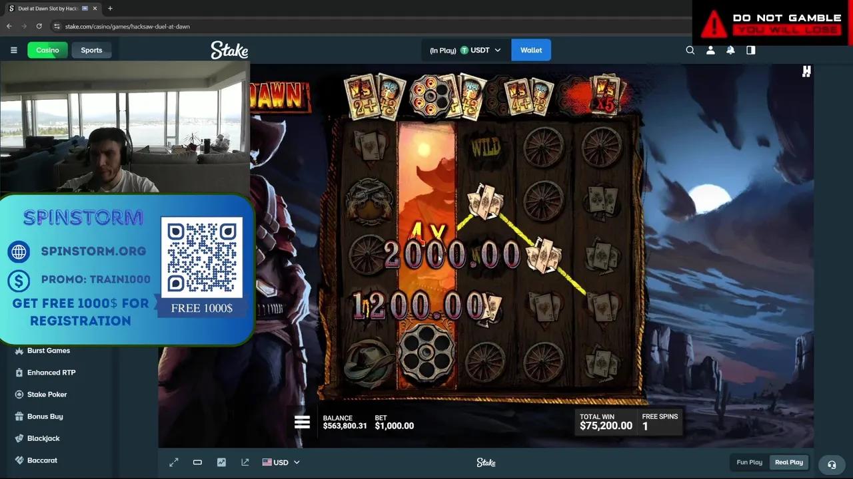Open the search icon in header
Viewport: 853px width, 479px height.
click(690, 50)
